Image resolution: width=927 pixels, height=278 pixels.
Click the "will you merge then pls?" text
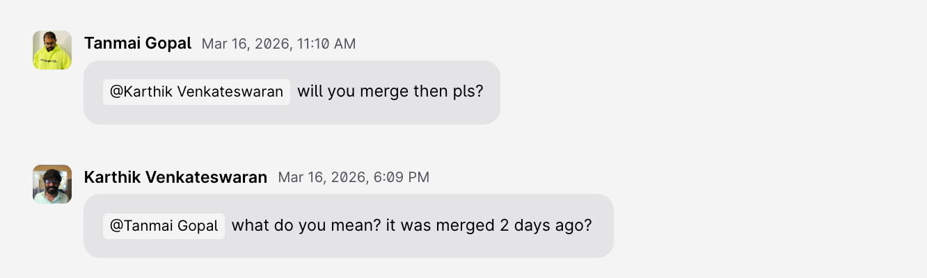click(390, 92)
